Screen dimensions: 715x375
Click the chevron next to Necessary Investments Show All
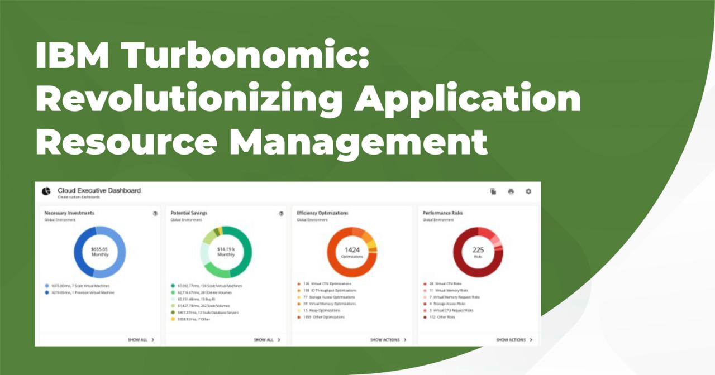152,339
